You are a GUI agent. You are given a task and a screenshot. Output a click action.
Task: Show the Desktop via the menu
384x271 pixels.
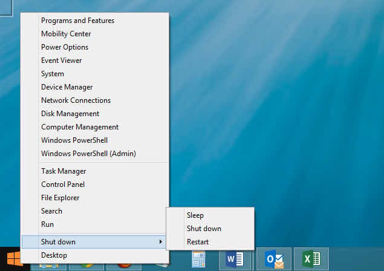click(x=95, y=255)
